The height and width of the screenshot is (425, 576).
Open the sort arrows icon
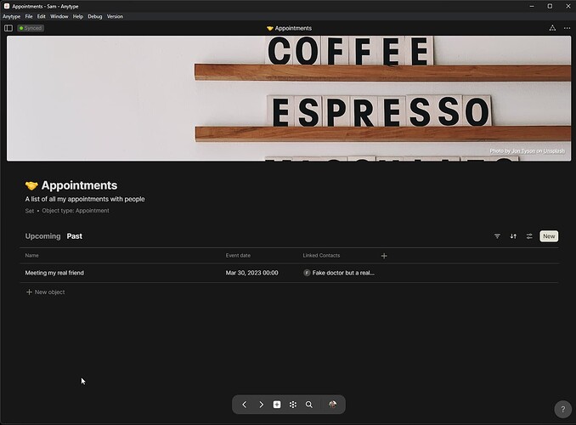pyautogui.click(x=513, y=236)
